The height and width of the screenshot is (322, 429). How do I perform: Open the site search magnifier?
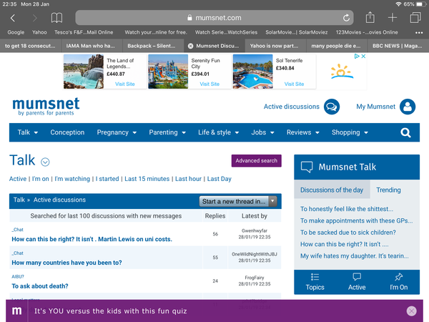point(405,132)
